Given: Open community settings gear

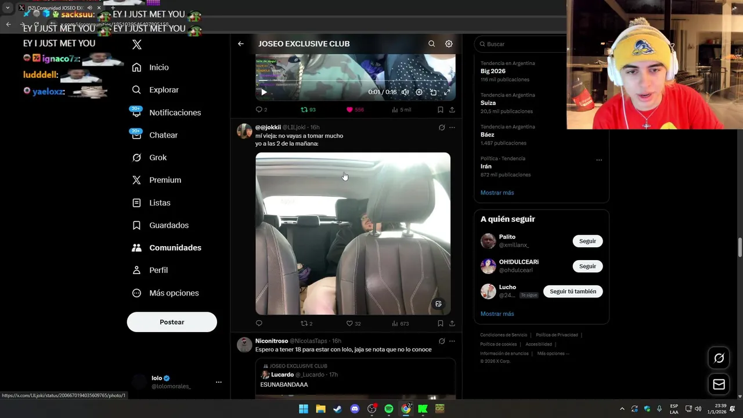Looking at the screenshot, I should [x=449, y=44].
